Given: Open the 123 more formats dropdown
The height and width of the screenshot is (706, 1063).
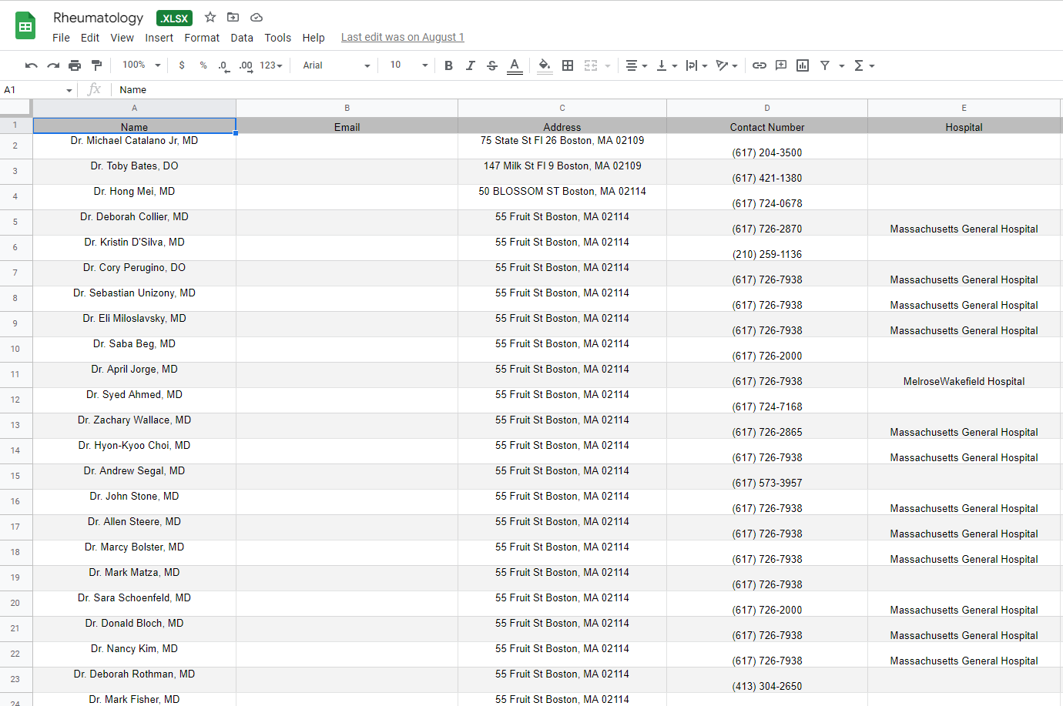Looking at the screenshot, I should pos(271,65).
